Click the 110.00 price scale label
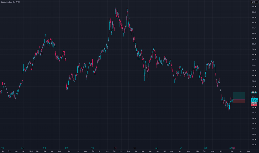259x153 pixels. pos(254,145)
